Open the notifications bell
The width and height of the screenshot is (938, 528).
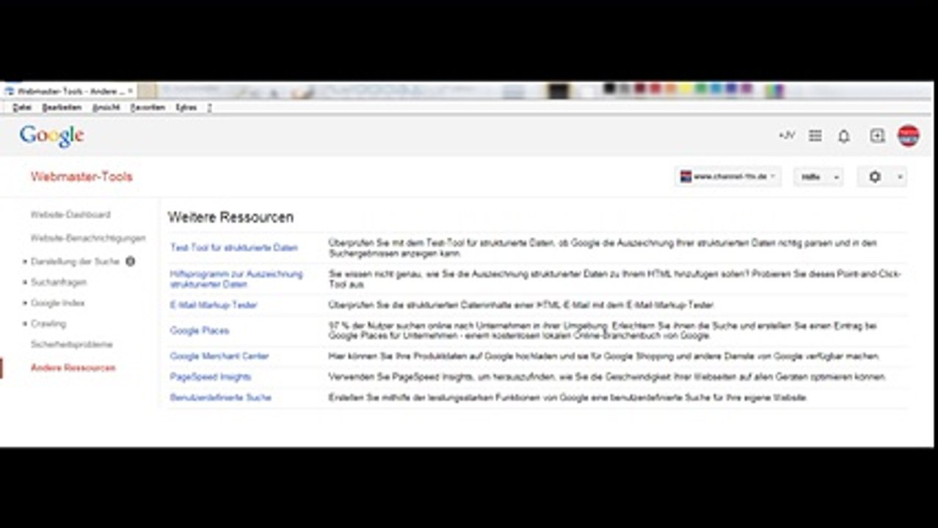(x=844, y=136)
